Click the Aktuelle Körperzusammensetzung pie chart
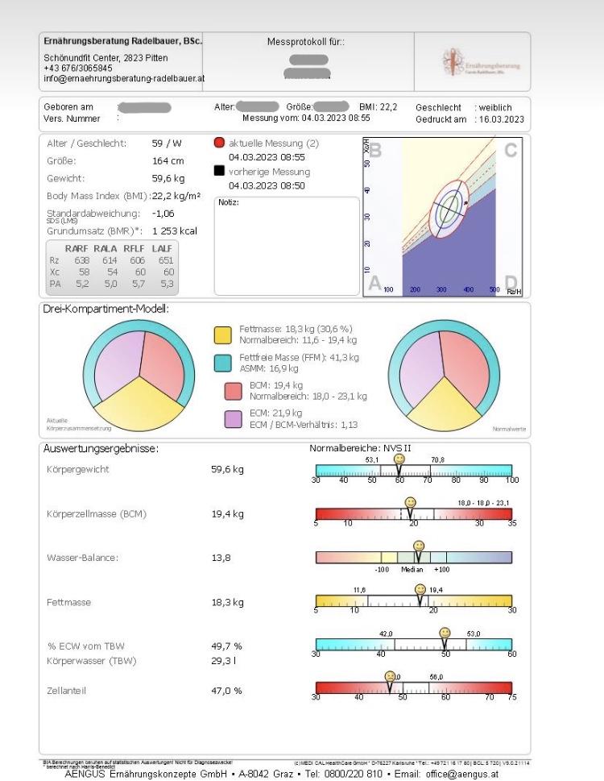The width and height of the screenshot is (604, 781). tap(139, 376)
